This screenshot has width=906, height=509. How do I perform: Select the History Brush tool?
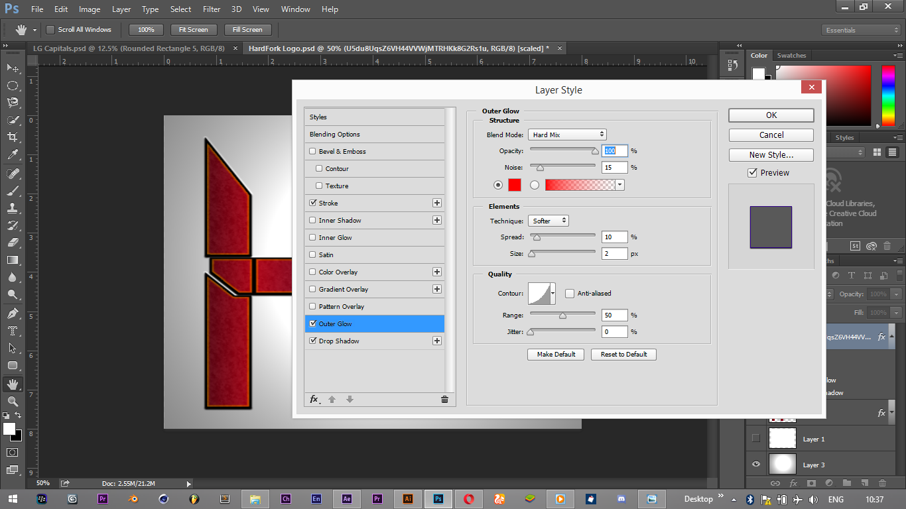[x=13, y=225]
